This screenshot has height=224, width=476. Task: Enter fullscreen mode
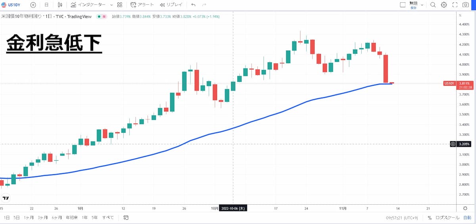tap(455, 5)
